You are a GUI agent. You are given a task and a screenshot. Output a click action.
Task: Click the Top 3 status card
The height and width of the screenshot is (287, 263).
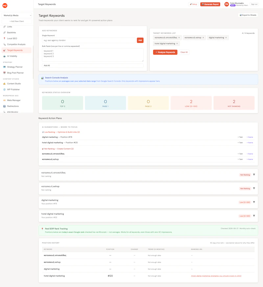tap(62, 103)
